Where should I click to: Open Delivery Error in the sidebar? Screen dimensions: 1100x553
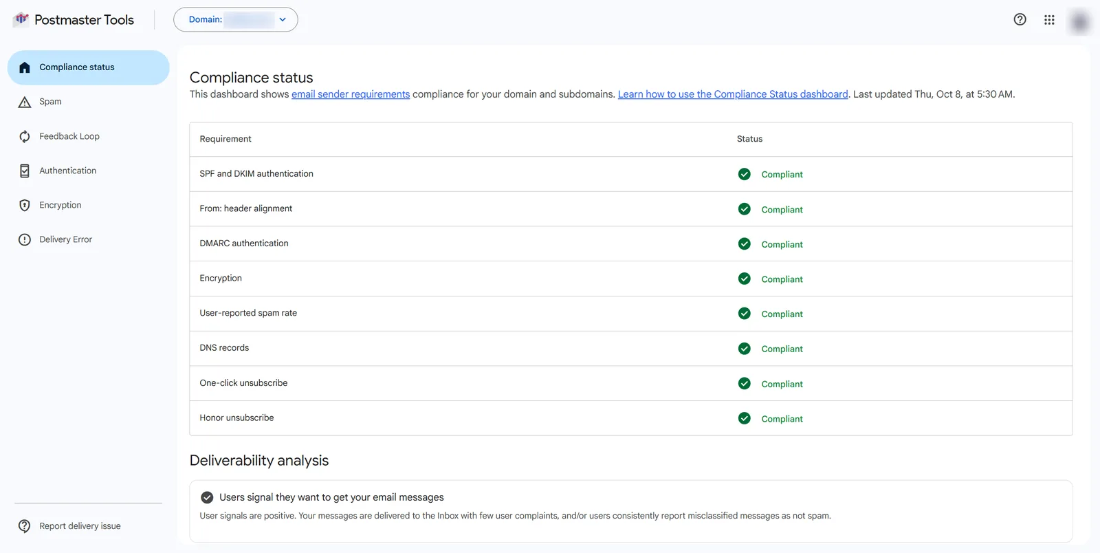point(65,239)
